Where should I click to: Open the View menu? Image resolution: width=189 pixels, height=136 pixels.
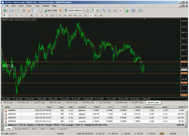pyautogui.click(x=14, y=6)
